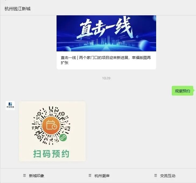The image size is (196, 183).
Task: Click the top-left QR finder circle
Action: point(39,114)
